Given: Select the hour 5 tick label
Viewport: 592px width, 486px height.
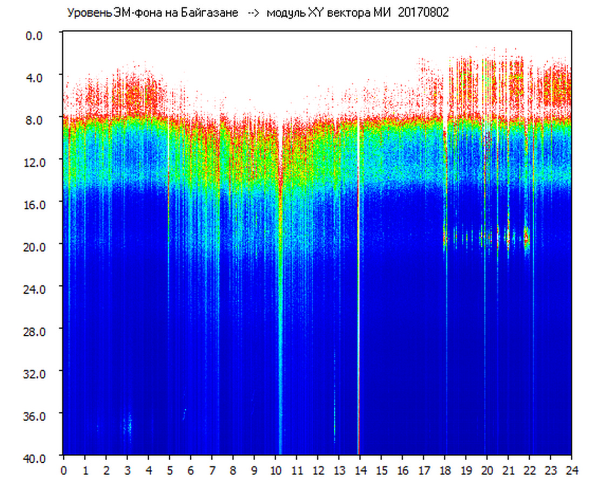Looking at the screenshot, I should click(169, 470).
